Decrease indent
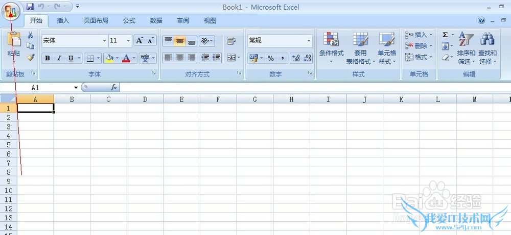 [x=205, y=58]
